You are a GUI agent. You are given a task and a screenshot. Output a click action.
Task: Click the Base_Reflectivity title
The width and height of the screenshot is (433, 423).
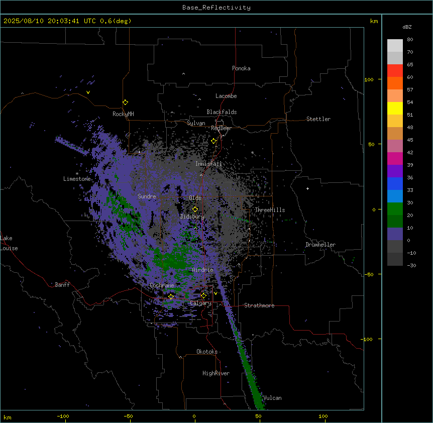(x=216, y=8)
